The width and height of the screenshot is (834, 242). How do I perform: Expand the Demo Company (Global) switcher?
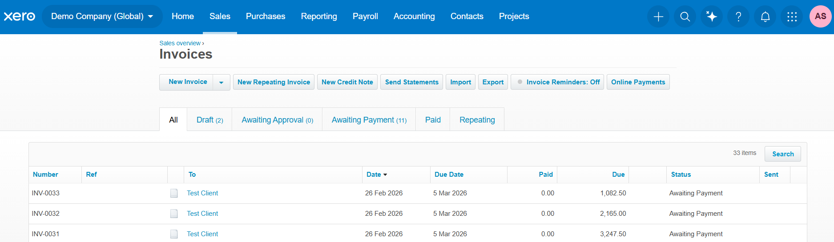click(x=102, y=16)
